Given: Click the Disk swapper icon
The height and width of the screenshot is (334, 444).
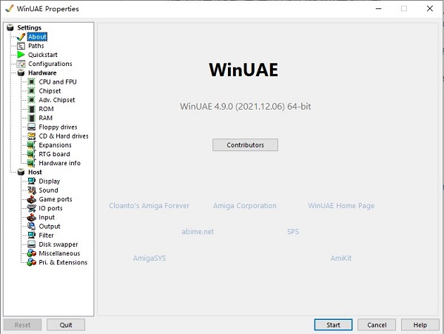Looking at the screenshot, I should [x=31, y=244].
